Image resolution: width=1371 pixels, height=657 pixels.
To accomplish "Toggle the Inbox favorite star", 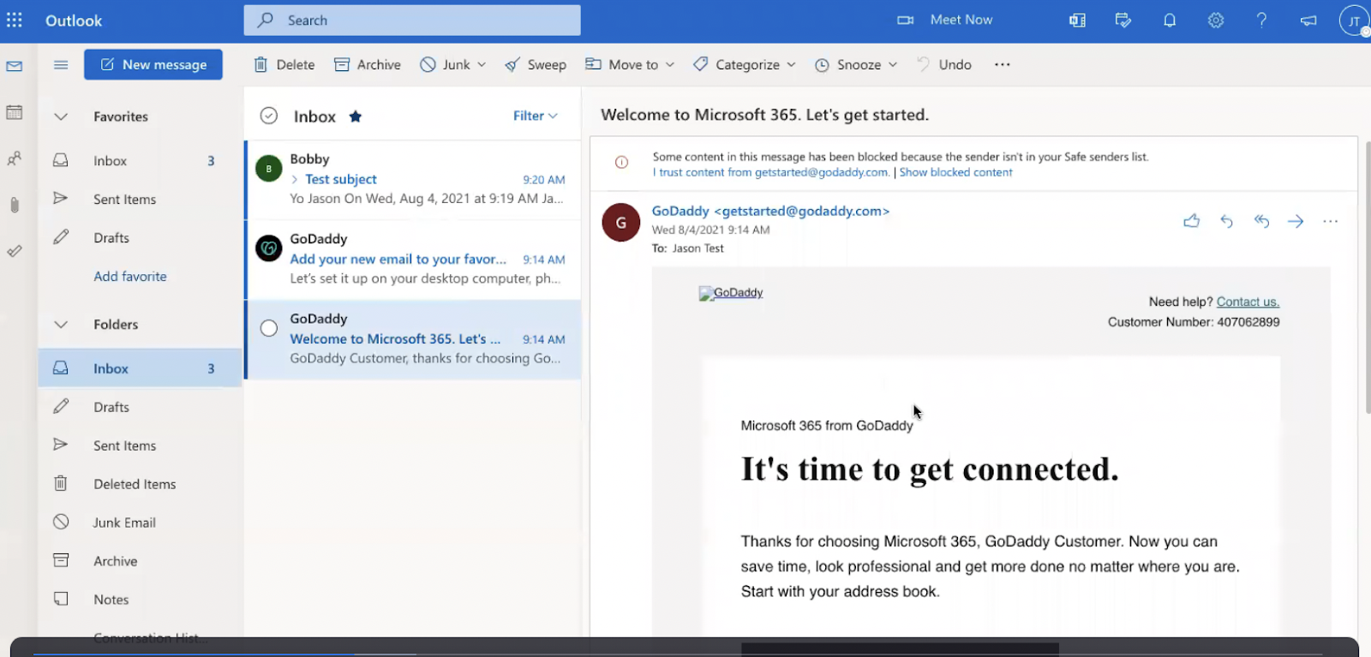I will pos(356,116).
